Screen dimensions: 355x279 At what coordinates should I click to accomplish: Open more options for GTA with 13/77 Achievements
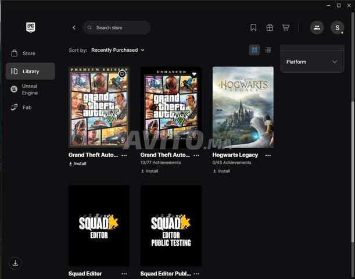click(196, 155)
